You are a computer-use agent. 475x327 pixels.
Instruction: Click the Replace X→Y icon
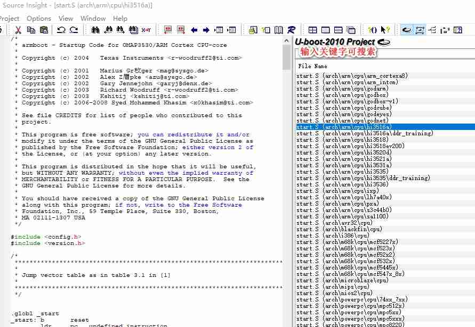coord(146,30)
